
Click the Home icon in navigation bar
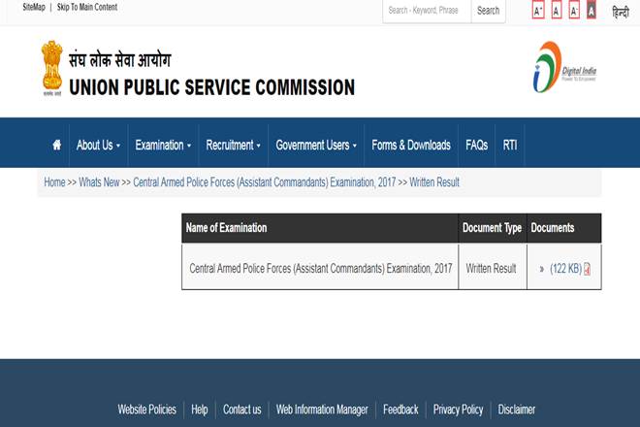pyautogui.click(x=56, y=145)
